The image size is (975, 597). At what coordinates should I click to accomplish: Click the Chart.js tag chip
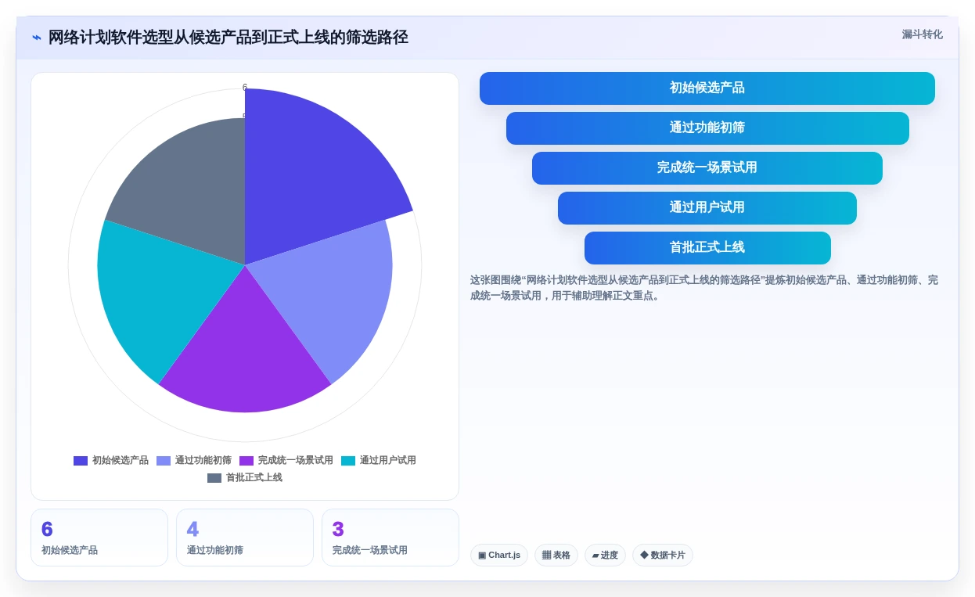point(499,556)
